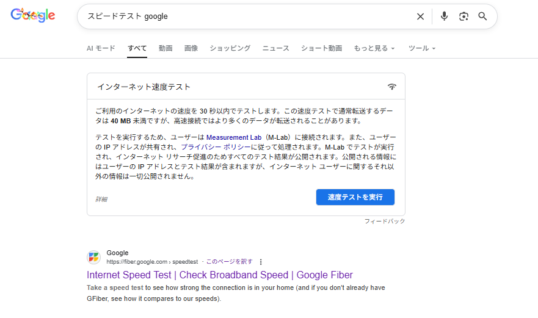
Task: Click the Google logo doodle
Action: pyautogui.click(x=33, y=16)
